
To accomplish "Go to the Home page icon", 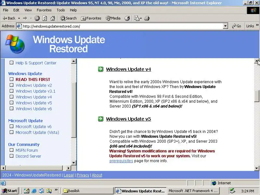I will pyautogui.click(x=53, y=18).
